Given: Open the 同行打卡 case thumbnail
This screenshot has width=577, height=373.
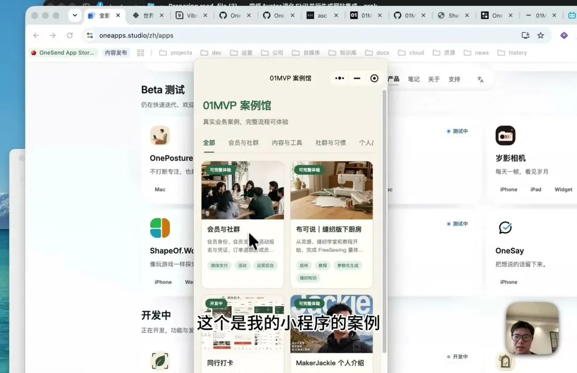Looking at the screenshot, I should pyautogui.click(x=243, y=324).
